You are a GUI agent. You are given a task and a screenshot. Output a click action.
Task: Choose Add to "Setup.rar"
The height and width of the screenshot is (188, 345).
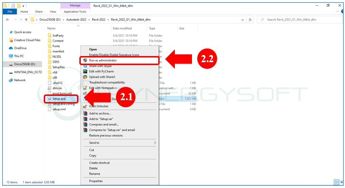click(x=101, y=119)
